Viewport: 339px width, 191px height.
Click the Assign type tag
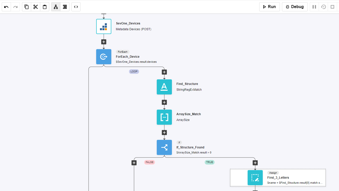pos(273,173)
